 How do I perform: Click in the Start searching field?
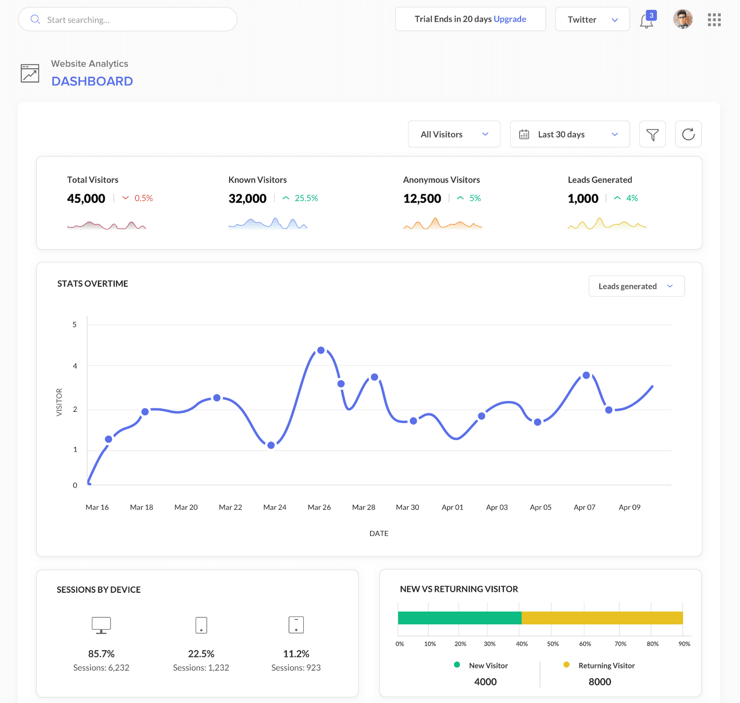(127, 19)
